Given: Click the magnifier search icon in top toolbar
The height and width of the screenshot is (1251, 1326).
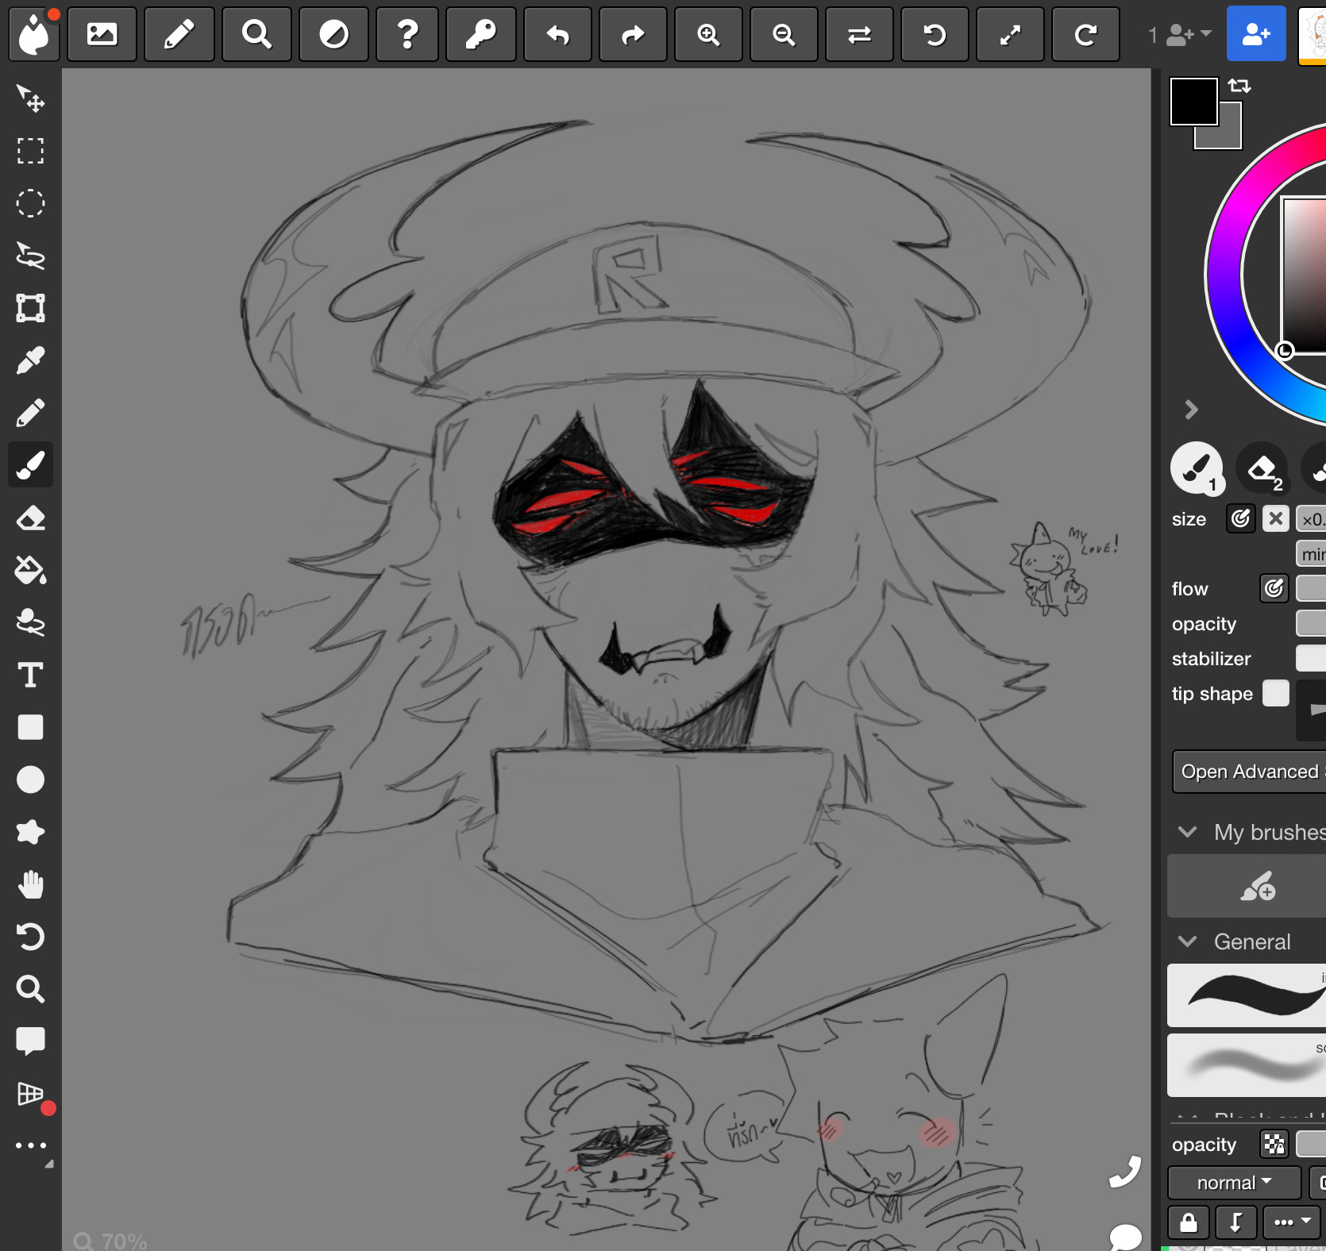Looking at the screenshot, I should tap(256, 34).
